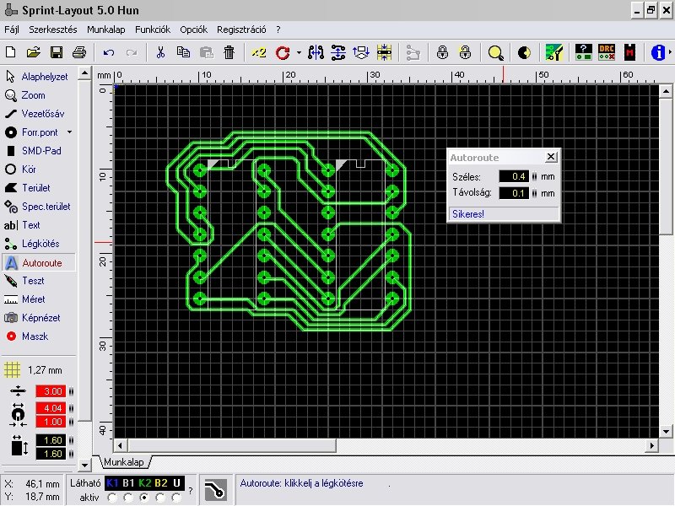
Task: Select the Alaphelyzet pointer tool
Action: pos(38,77)
